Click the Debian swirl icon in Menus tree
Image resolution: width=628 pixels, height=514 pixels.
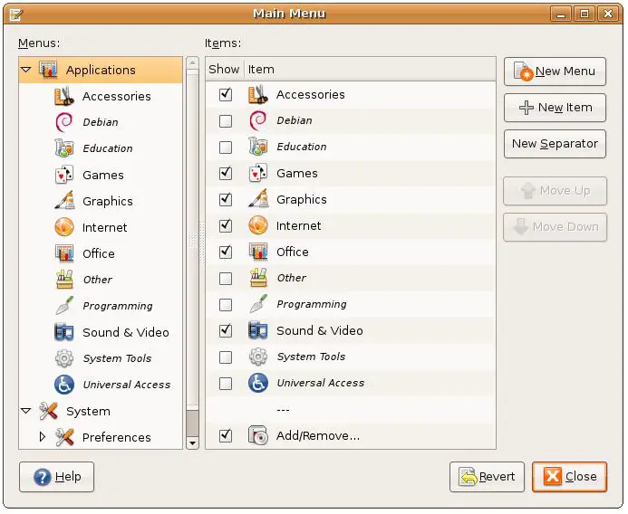pyautogui.click(x=64, y=122)
